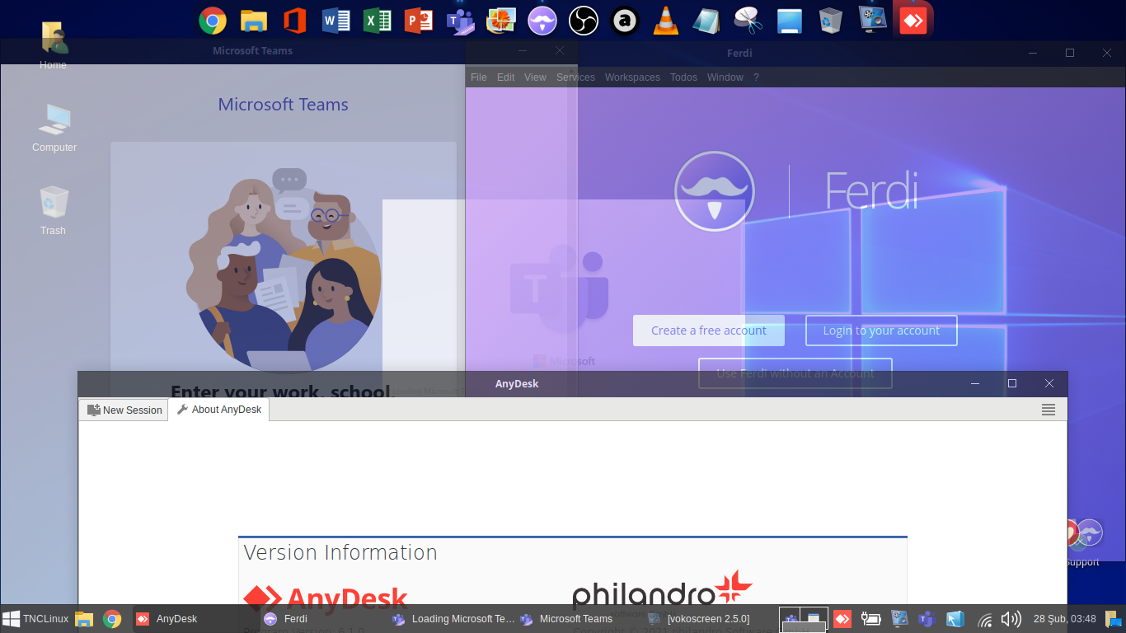Launch the orange Office icon in the dock
1126x633 pixels.
tap(294, 20)
